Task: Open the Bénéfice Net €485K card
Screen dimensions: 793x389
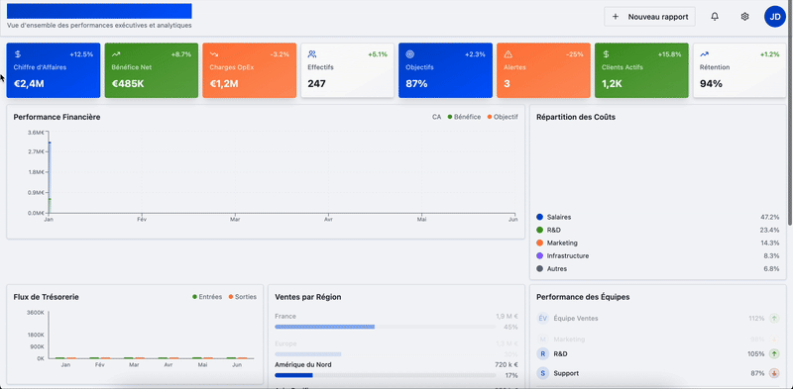Action: coord(152,70)
